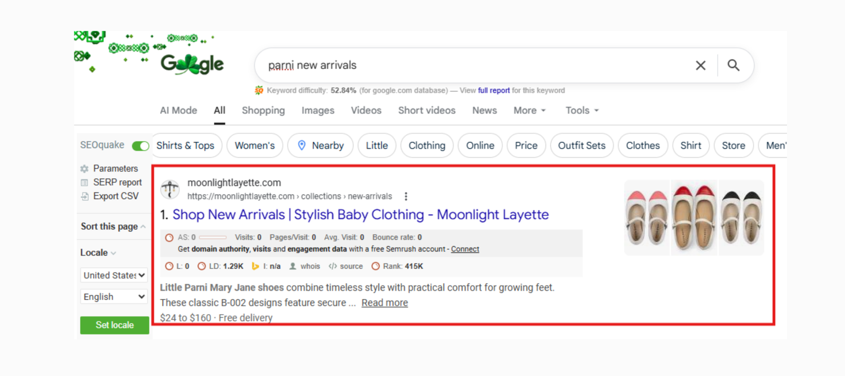Click the Export CSV icon
The image size is (845, 376).
tap(84, 196)
